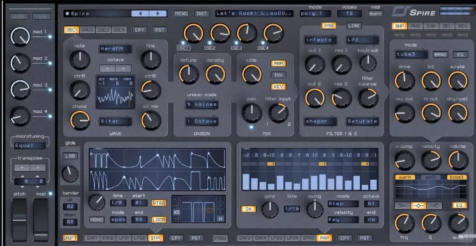Viewport: 476px width, 246px height.
Task: Click the arpeggiator time field 1/16
Action: click(x=292, y=209)
